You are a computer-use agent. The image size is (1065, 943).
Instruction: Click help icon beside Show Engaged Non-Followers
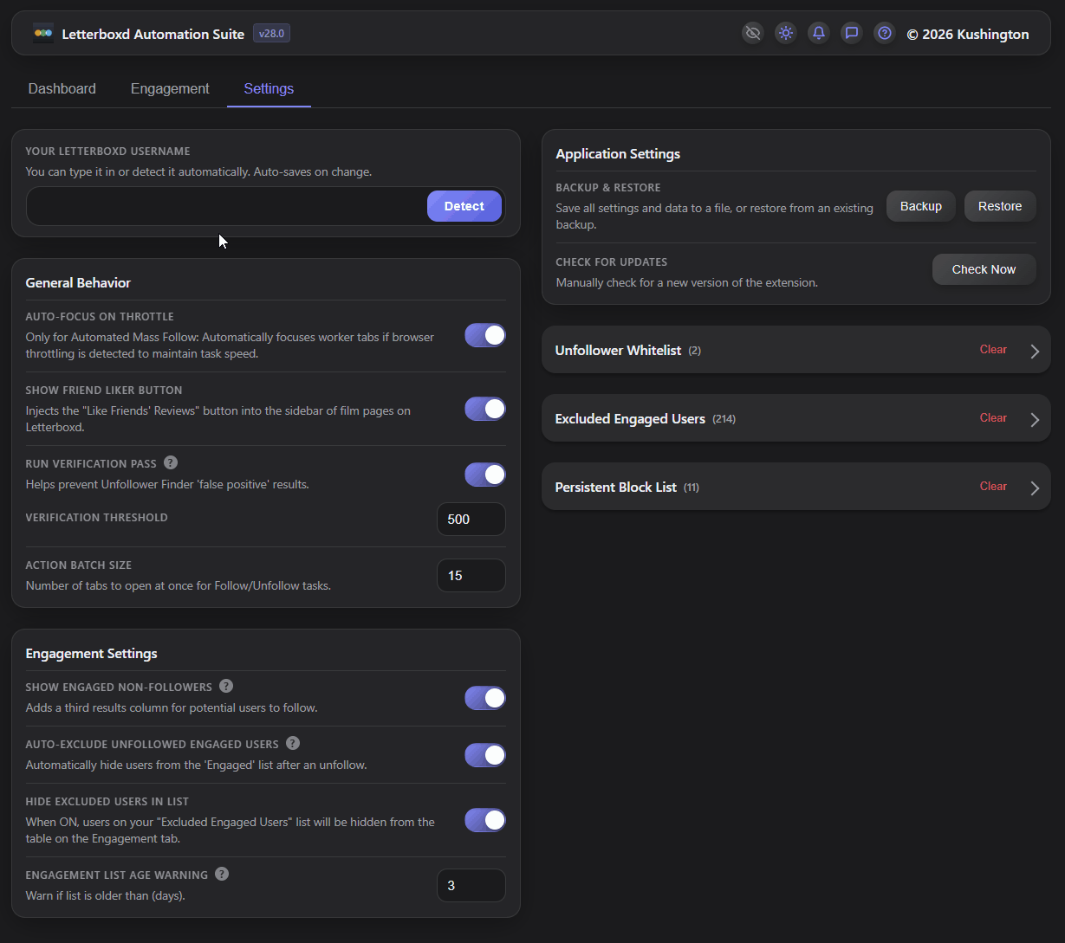pos(226,686)
